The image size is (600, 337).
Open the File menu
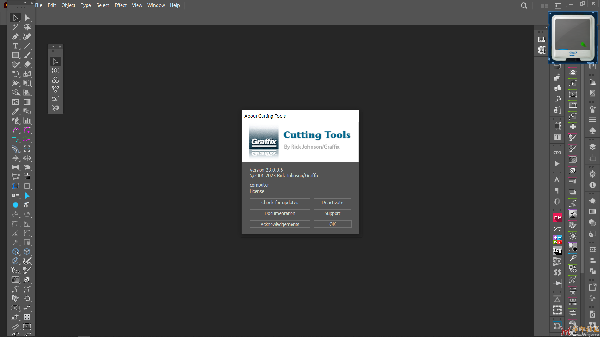38,5
